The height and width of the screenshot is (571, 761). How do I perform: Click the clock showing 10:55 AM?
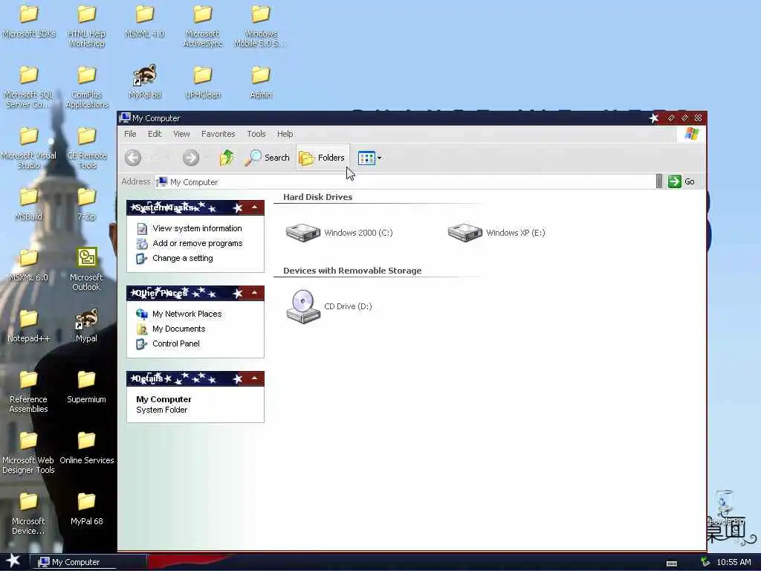coord(734,562)
